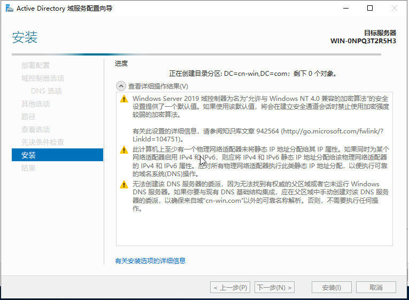Select the 查看选项 step

tap(35, 129)
